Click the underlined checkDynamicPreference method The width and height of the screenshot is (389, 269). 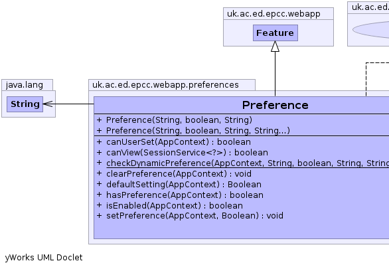point(248,163)
